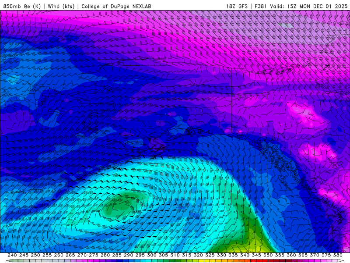Select the 300 label on the color scale
350x263 pixels.
coord(151,255)
